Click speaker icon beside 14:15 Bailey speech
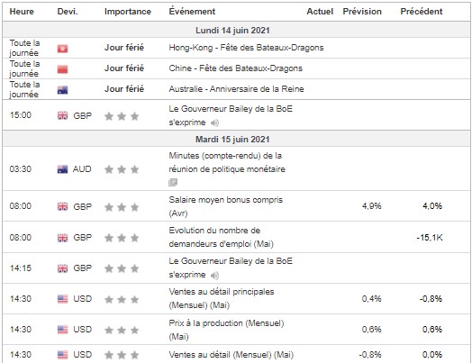472x363 pixels. (214, 275)
